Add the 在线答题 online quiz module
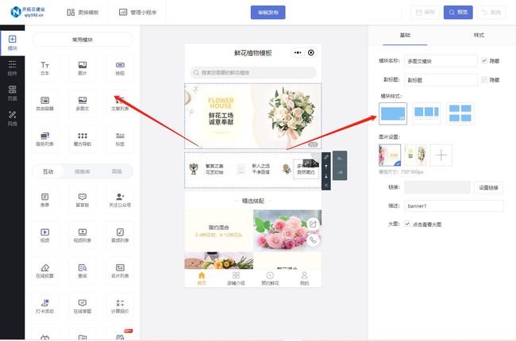 coord(83,306)
